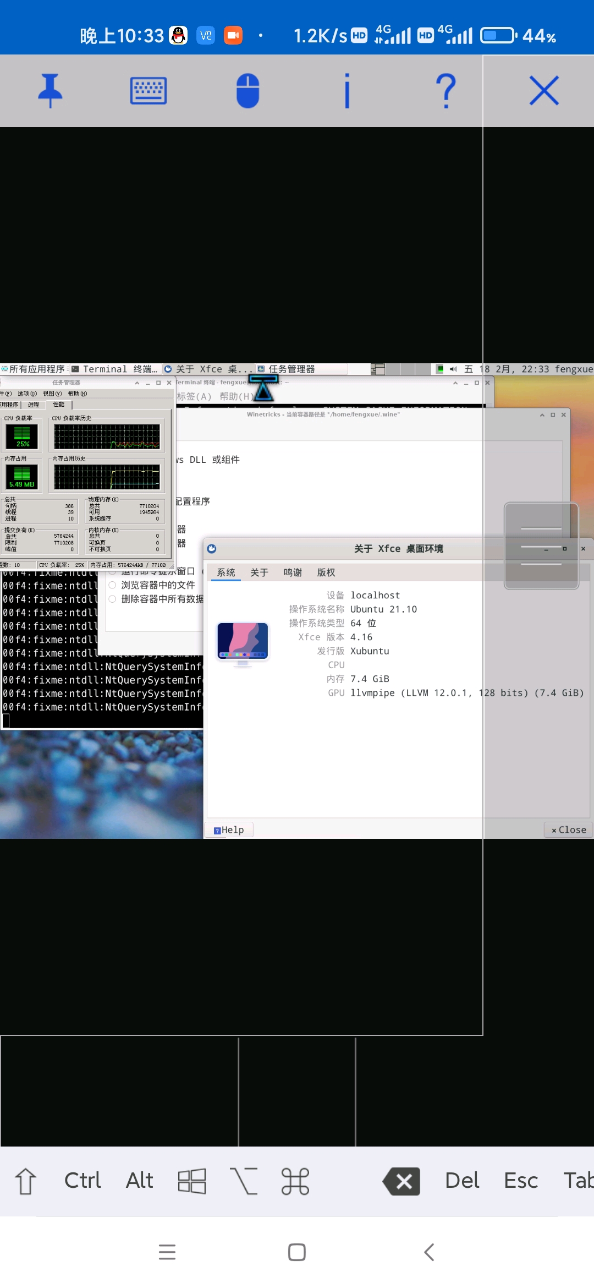Open the 鸣谢 tab in About Xfce
The image size is (594, 1288).
pyautogui.click(x=293, y=572)
